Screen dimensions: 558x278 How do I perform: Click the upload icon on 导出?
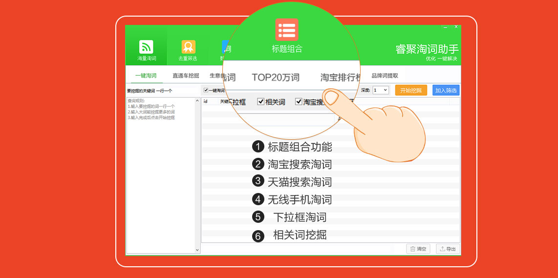442,249
